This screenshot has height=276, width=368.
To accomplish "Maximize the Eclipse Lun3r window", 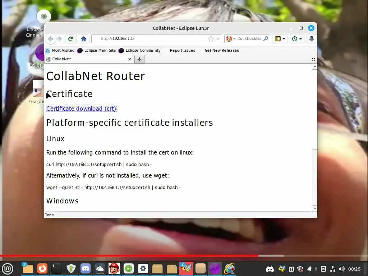I will [301, 28].
